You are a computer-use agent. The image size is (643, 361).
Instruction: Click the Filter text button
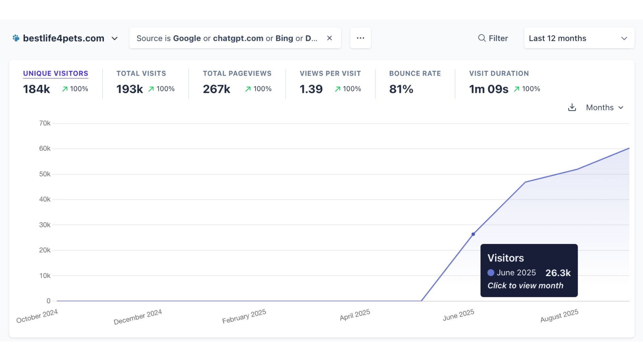pyautogui.click(x=498, y=38)
